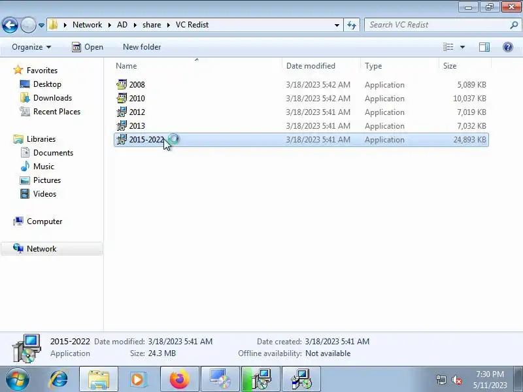
Task: Open Pictures library in the navigation pane
Action: click(x=41, y=180)
